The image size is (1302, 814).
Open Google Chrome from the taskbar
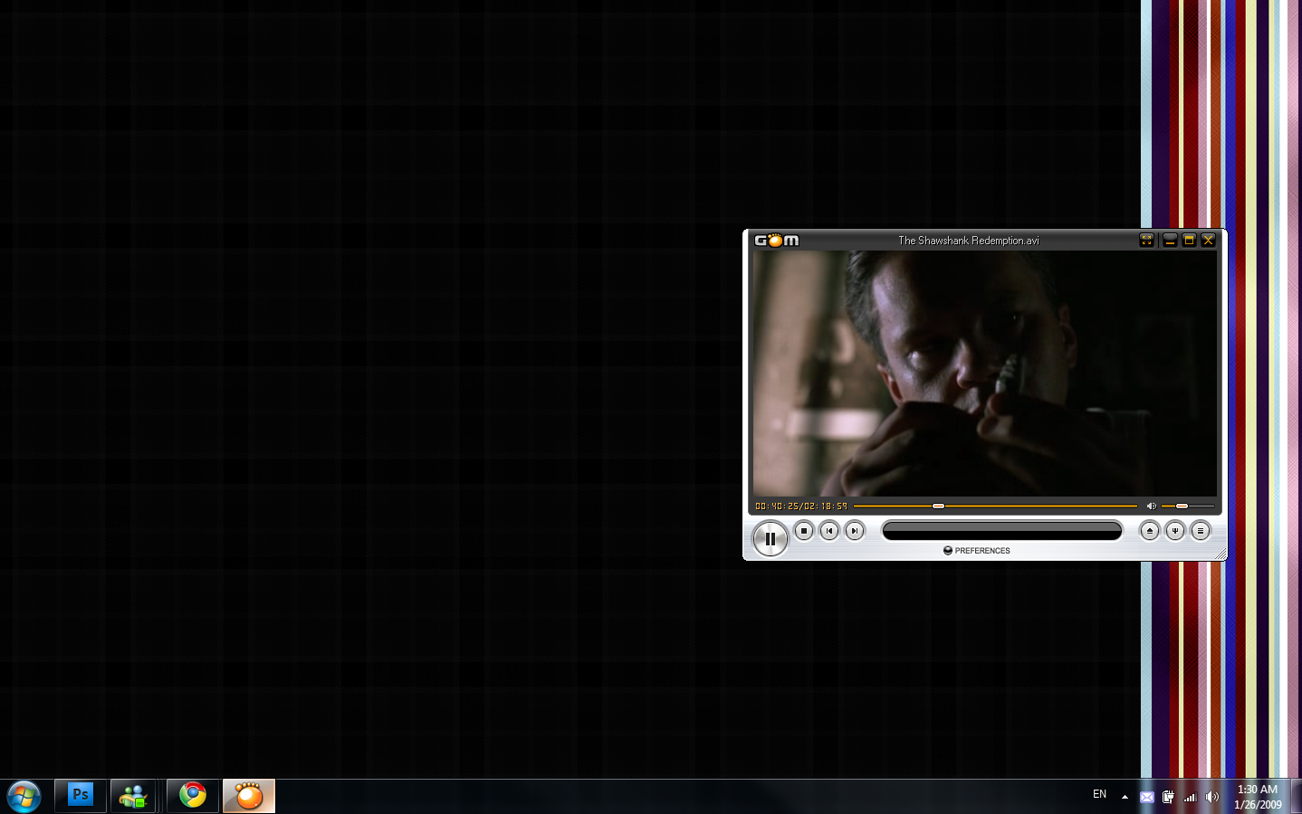[x=193, y=796]
